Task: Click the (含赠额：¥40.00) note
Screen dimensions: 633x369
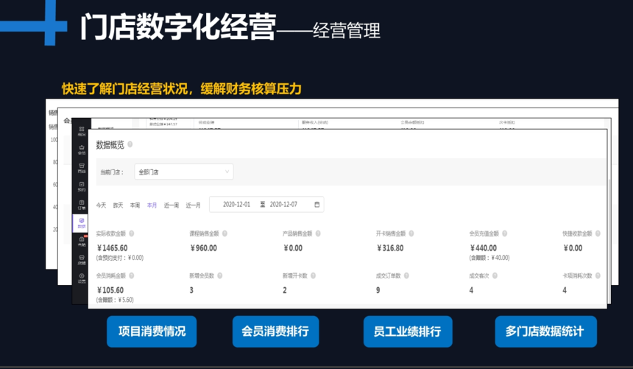Action: (489, 258)
